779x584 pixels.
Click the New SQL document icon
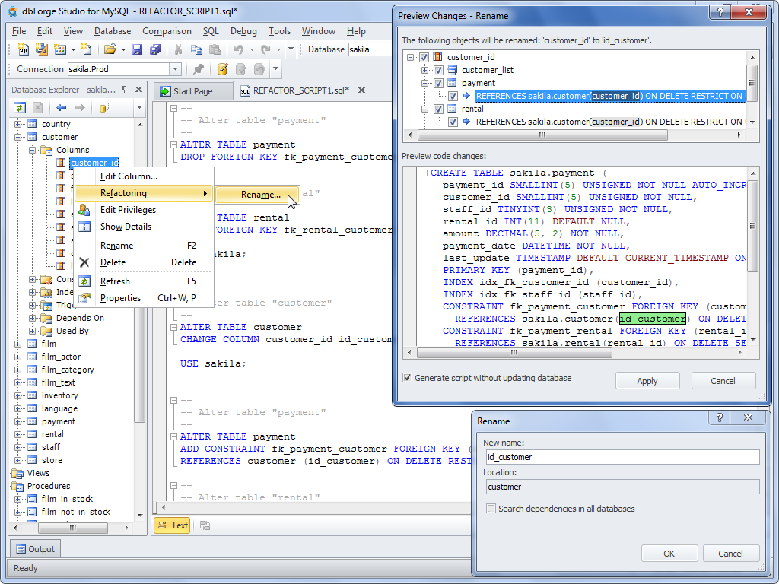point(24,49)
